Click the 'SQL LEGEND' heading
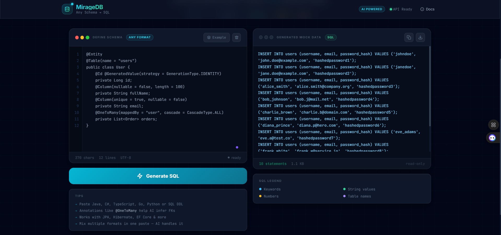This screenshot has width=501, height=235. (x=270, y=181)
